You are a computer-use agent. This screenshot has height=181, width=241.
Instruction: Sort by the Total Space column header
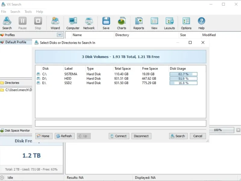click(x=127, y=68)
